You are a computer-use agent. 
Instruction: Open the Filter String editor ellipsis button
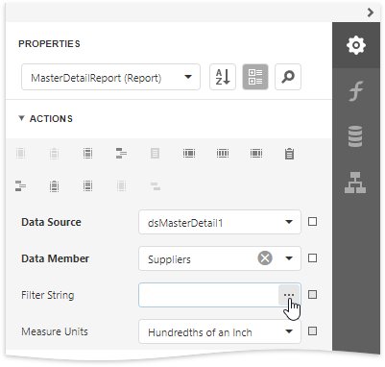[x=289, y=295]
